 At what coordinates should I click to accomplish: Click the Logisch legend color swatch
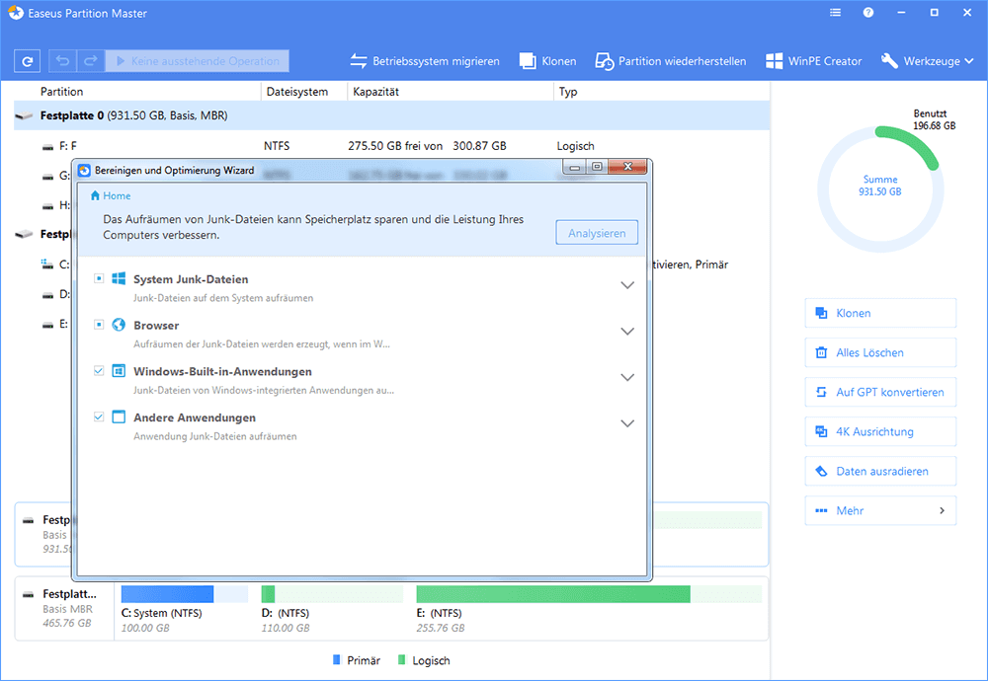click(x=402, y=659)
